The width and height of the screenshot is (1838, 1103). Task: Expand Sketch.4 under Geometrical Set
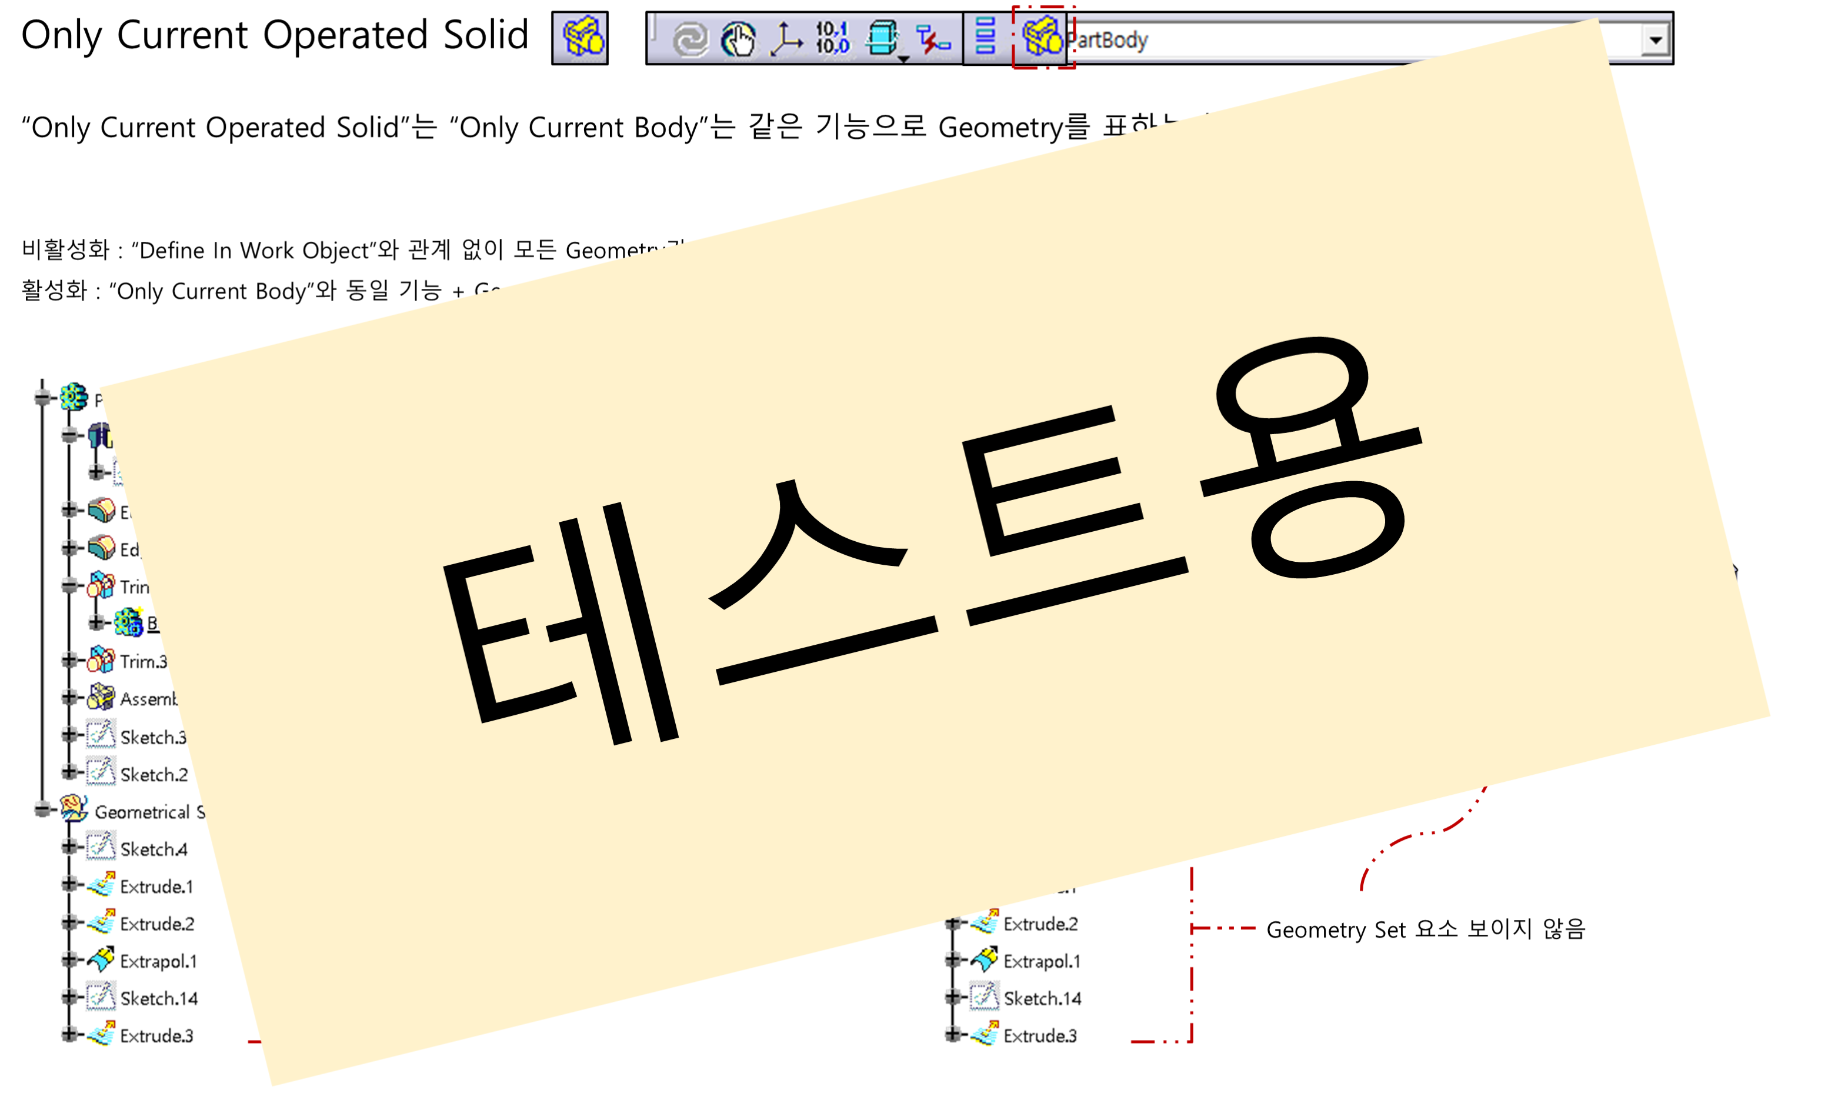pos(69,847)
